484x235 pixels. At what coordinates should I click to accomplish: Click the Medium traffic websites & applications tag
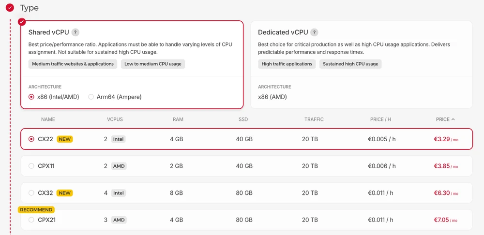(x=73, y=64)
